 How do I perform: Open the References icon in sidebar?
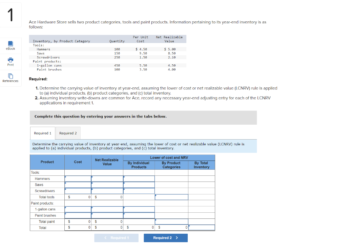11,76
